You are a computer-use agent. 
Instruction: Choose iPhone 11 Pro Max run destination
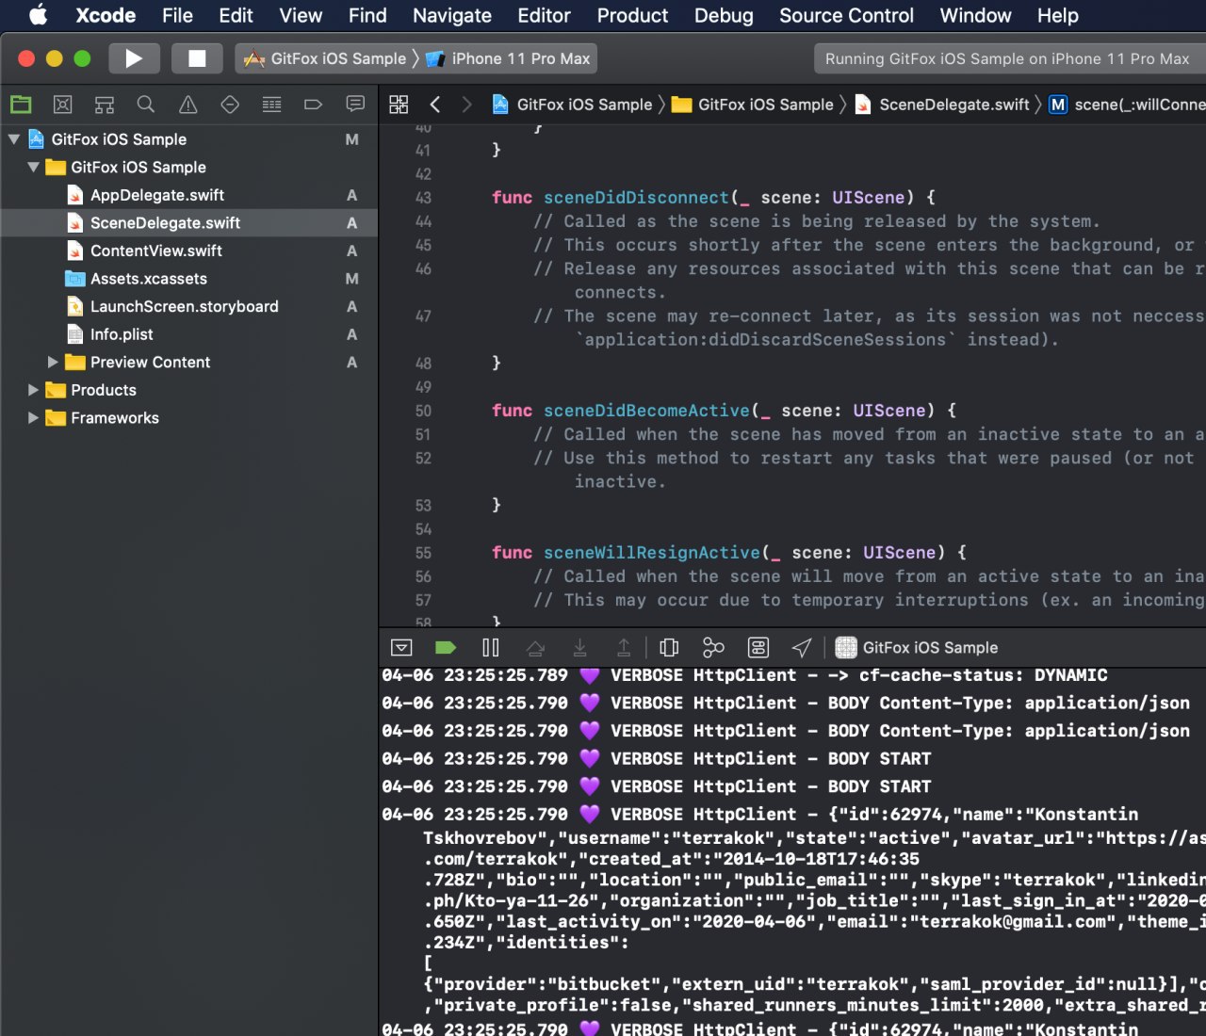point(509,58)
